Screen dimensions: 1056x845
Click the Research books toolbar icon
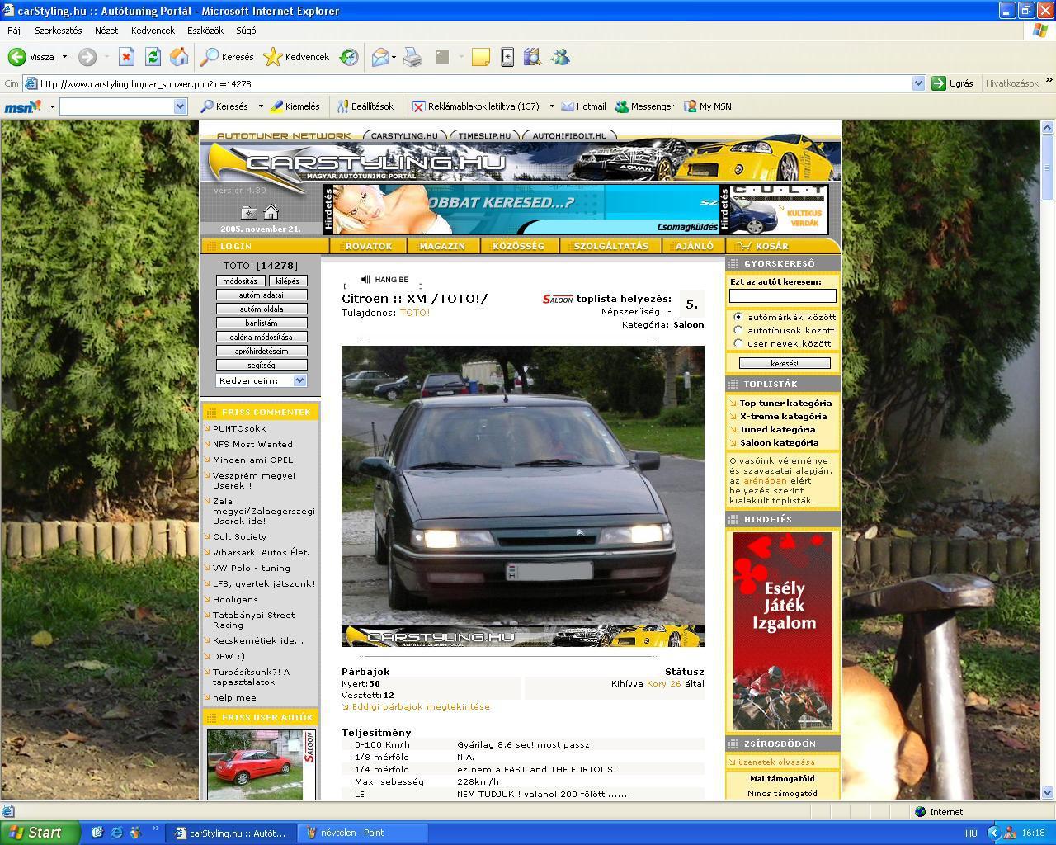532,57
